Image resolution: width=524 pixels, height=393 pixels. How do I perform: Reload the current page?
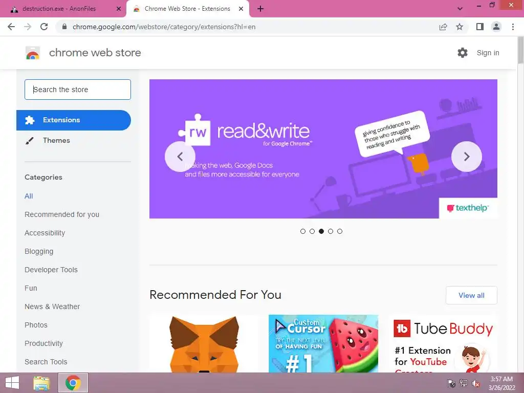pos(44,27)
